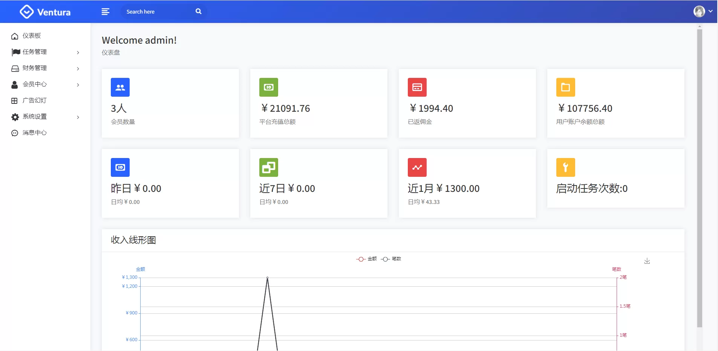Click the green platform recharge total icon
Viewport: 718px width, 351px height.
pyautogui.click(x=269, y=87)
